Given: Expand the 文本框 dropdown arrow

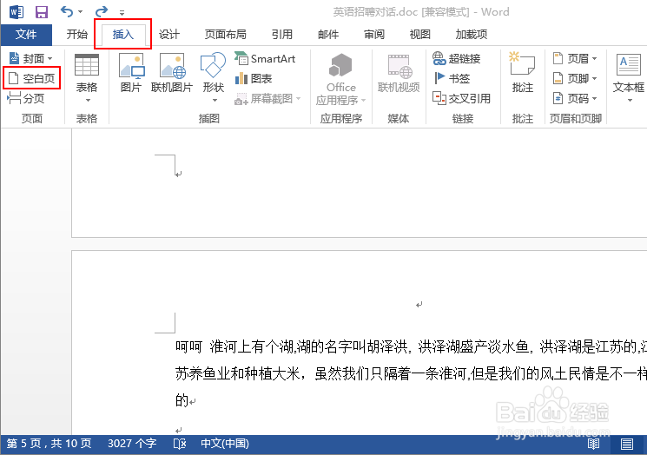Looking at the screenshot, I should point(630,100).
